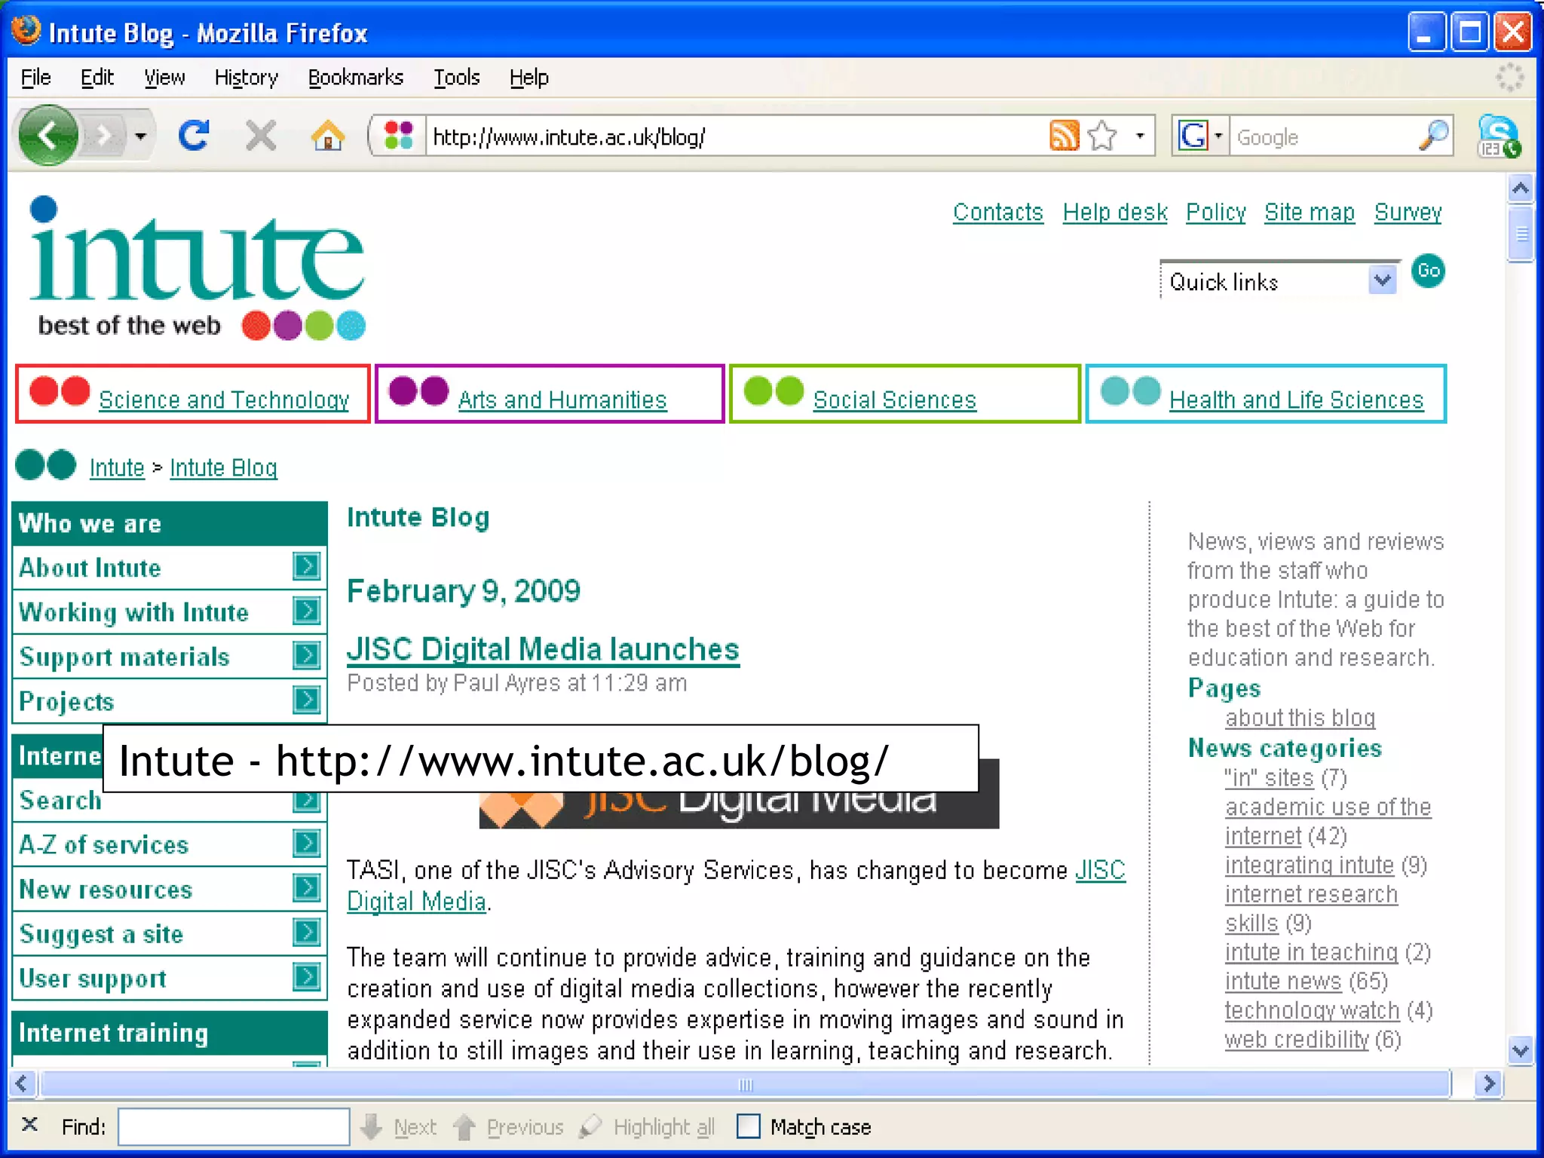Click the Find text field

[x=234, y=1126]
